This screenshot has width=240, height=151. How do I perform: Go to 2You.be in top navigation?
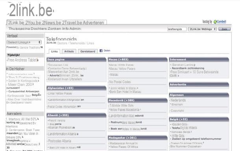[33, 23]
